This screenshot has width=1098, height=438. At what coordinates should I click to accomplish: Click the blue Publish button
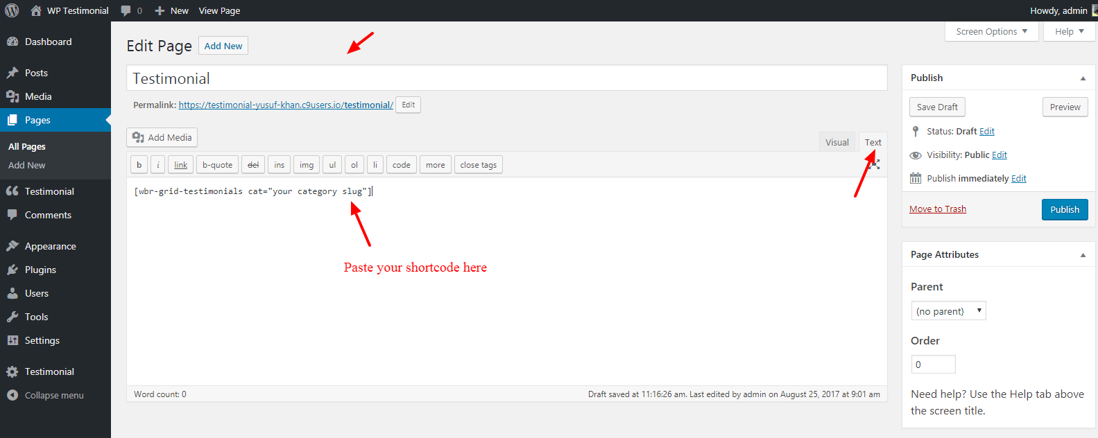[1065, 209]
